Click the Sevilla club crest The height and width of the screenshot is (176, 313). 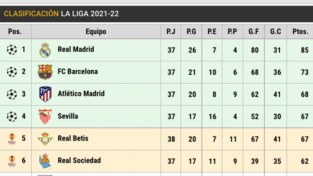click(45, 116)
